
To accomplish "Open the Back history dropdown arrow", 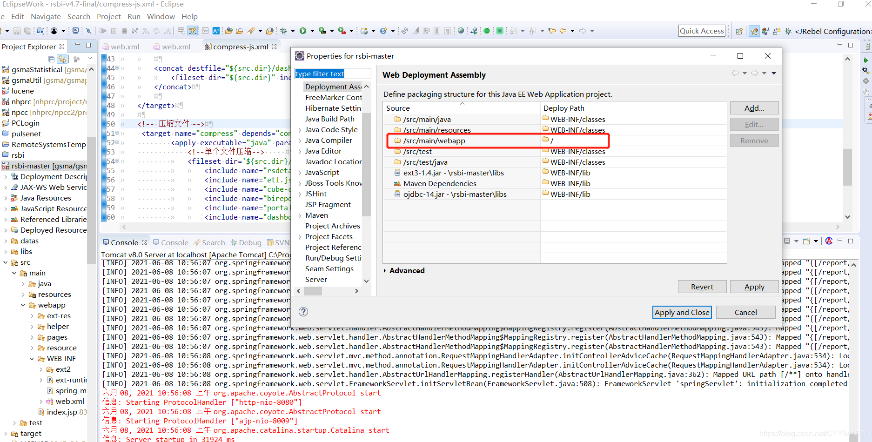I will [572, 31].
